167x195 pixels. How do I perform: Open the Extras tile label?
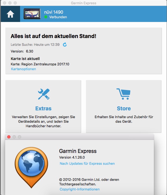click(x=43, y=108)
